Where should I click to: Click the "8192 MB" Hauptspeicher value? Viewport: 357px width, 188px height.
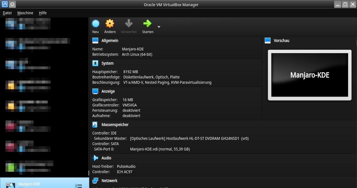coord(131,72)
